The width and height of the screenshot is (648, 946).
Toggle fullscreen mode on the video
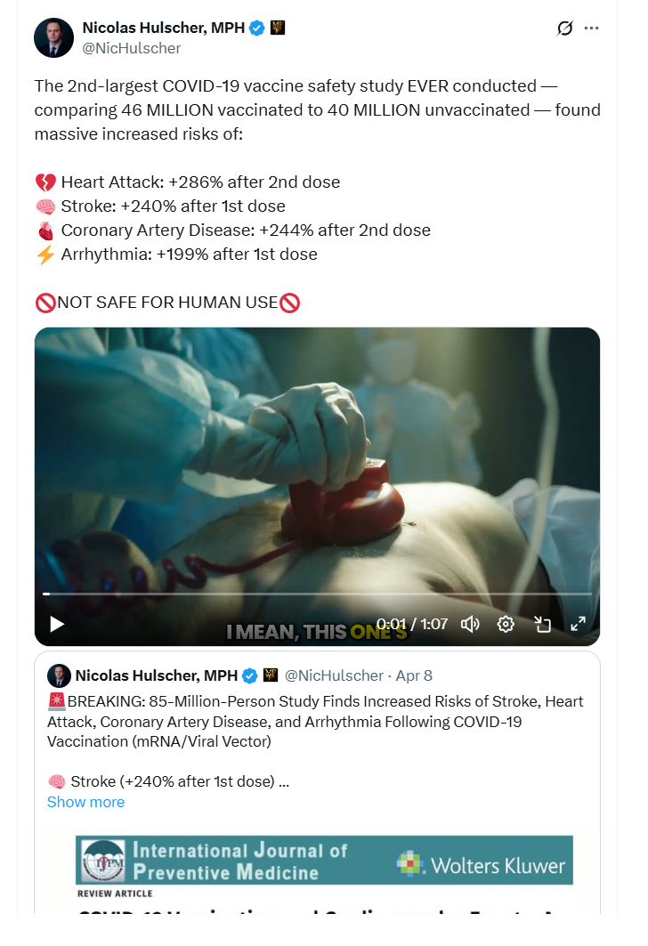tap(578, 624)
